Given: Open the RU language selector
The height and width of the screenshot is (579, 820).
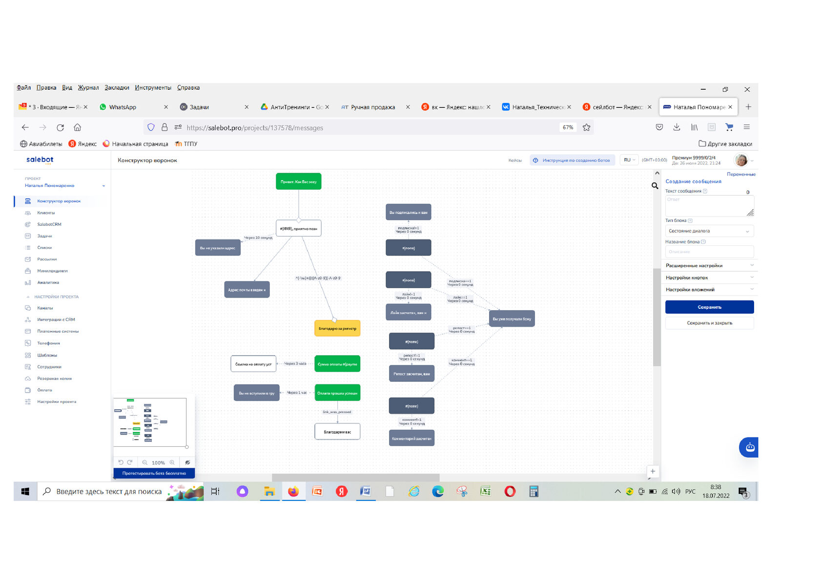Looking at the screenshot, I should [629, 160].
